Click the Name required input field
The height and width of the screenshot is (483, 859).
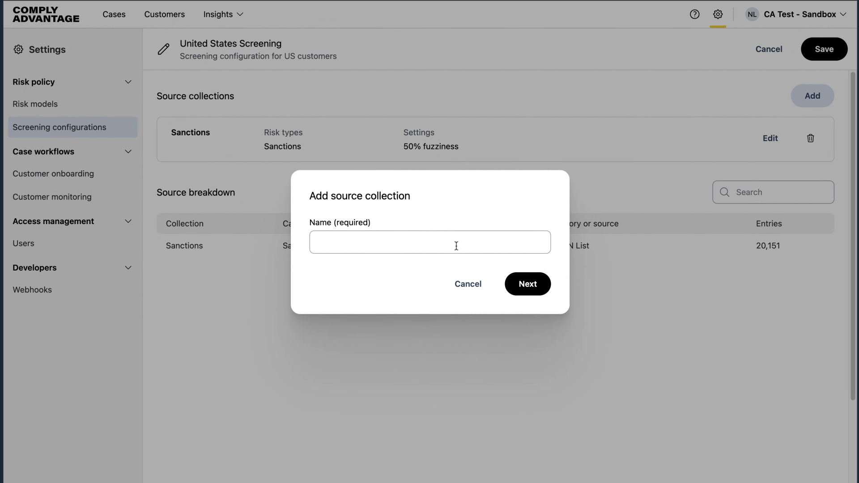coord(429,242)
